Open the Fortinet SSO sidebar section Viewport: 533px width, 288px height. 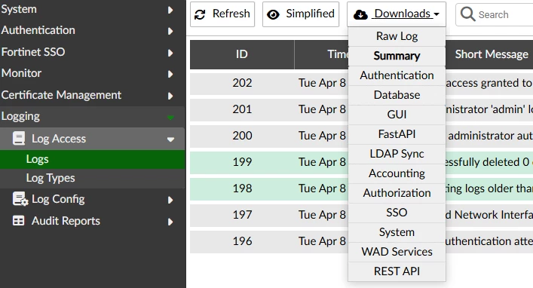pos(93,52)
